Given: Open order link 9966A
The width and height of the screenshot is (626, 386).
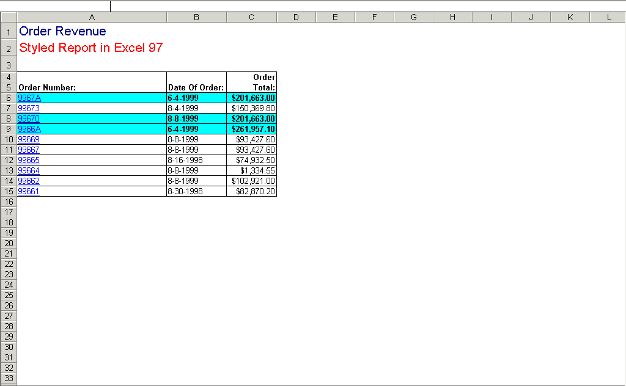Looking at the screenshot, I should coord(29,129).
